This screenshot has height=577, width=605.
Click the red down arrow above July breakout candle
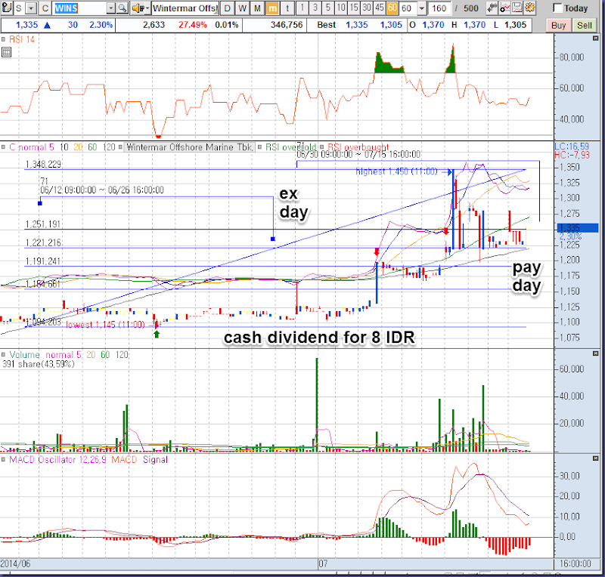coord(377,252)
